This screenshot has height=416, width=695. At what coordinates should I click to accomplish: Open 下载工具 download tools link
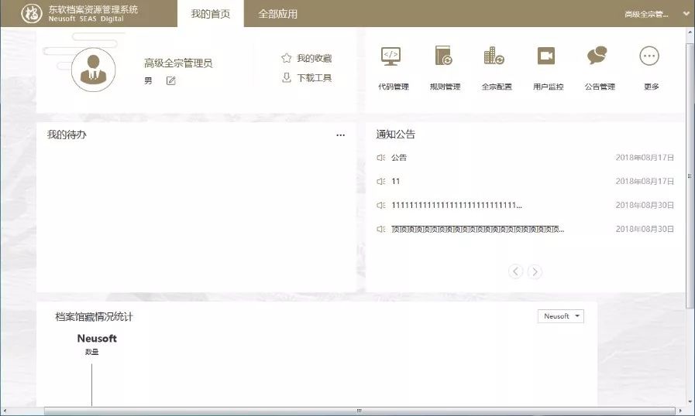click(x=307, y=78)
